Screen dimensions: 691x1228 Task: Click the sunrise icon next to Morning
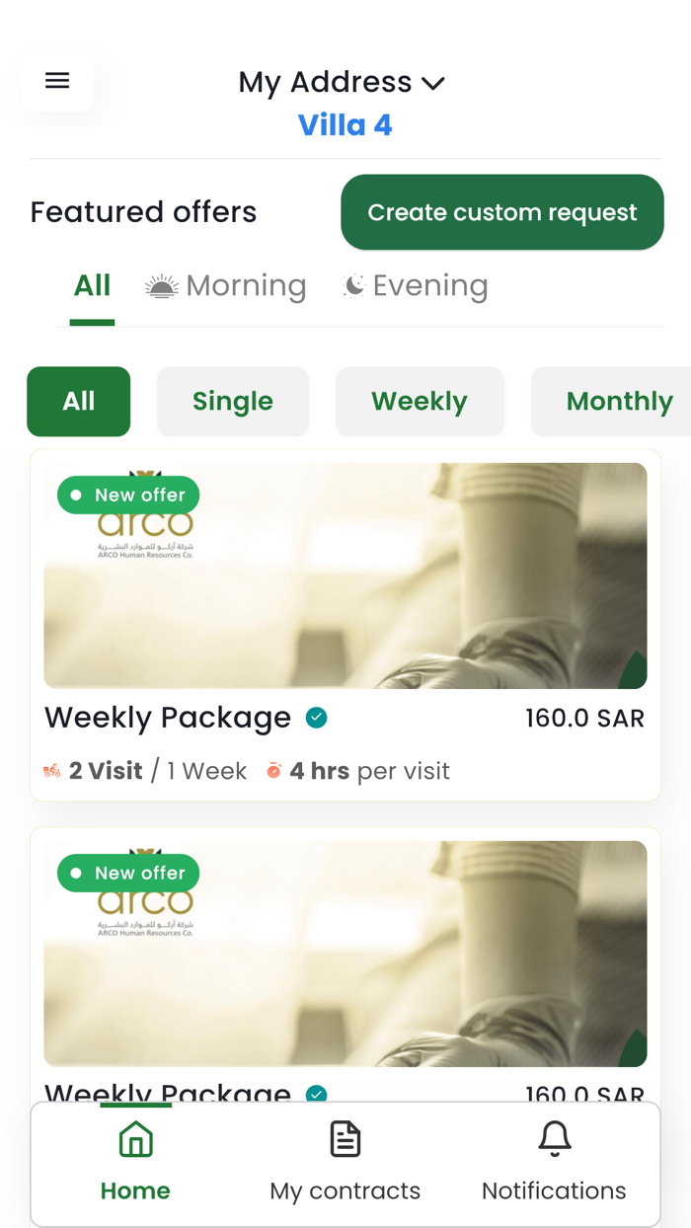pyautogui.click(x=161, y=286)
